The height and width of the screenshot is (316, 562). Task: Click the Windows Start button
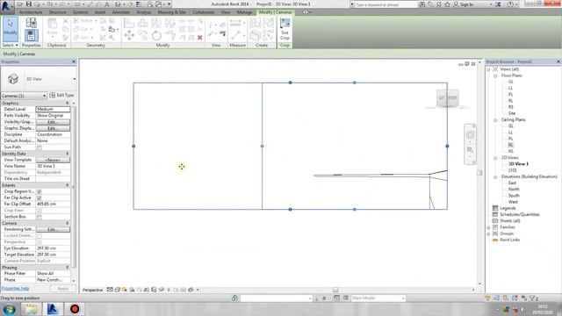click(9, 309)
